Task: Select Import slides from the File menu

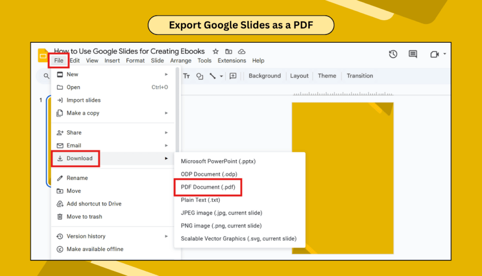Action: coord(83,100)
